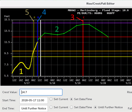Click the final green forecast point at 06Z 5/20
Image resolution: width=132 pixels, height=112 pixels.
pos(108,37)
